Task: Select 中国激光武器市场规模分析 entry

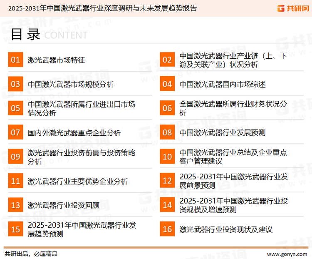Action: point(71,84)
